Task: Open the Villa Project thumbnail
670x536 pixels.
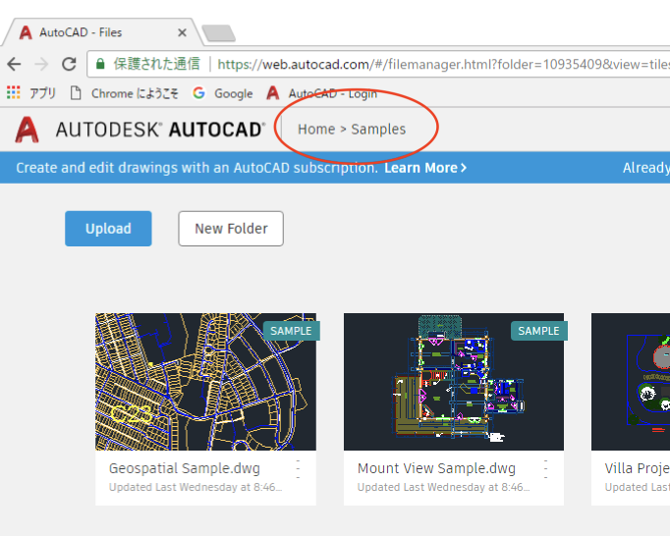Action: tap(631, 382)
